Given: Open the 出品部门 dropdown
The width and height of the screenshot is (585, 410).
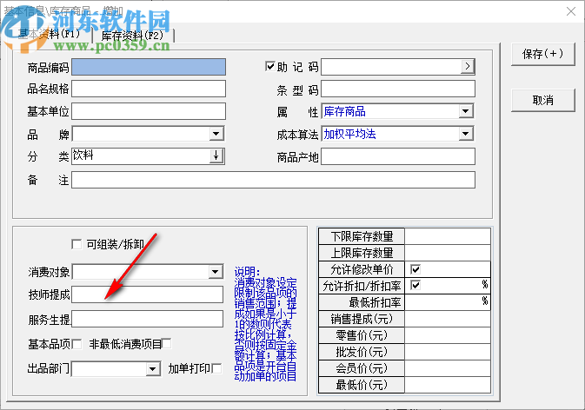Looking at the screenshot, I should pyautogui.click(x=152, y=369).
